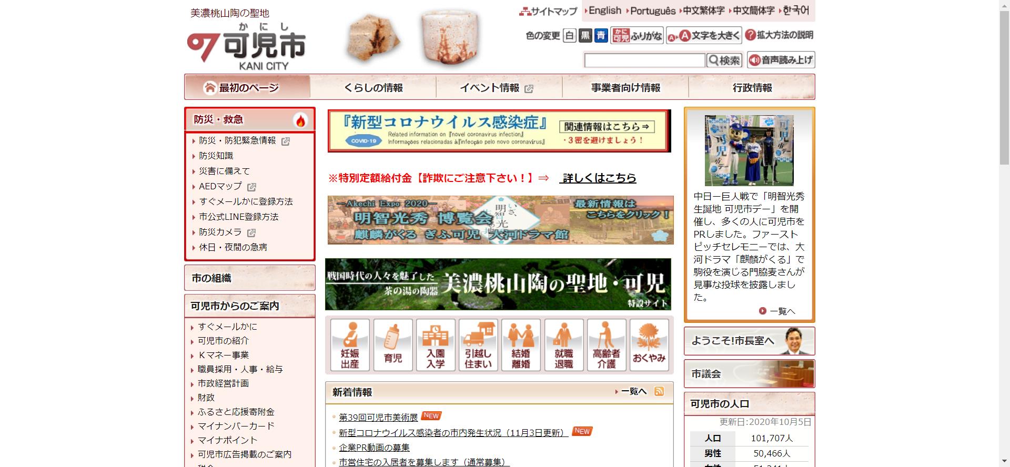Screen dimensions: 1010x467
Task: Open the 育児 baby bottle icon
Action: tap(393, 345)
